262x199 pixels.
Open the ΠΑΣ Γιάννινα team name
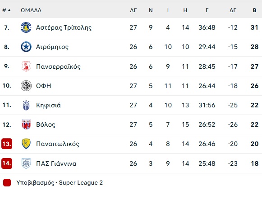point(56,164)
